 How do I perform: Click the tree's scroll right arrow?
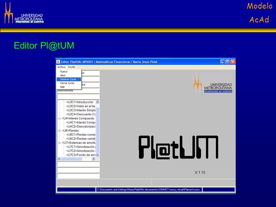click(93, 159)
